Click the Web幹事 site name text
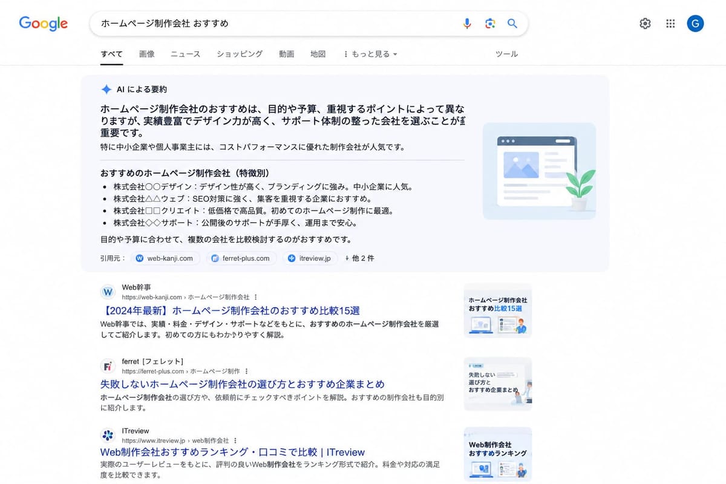Viewport: 726px width, 484px height. pos(136,288)
